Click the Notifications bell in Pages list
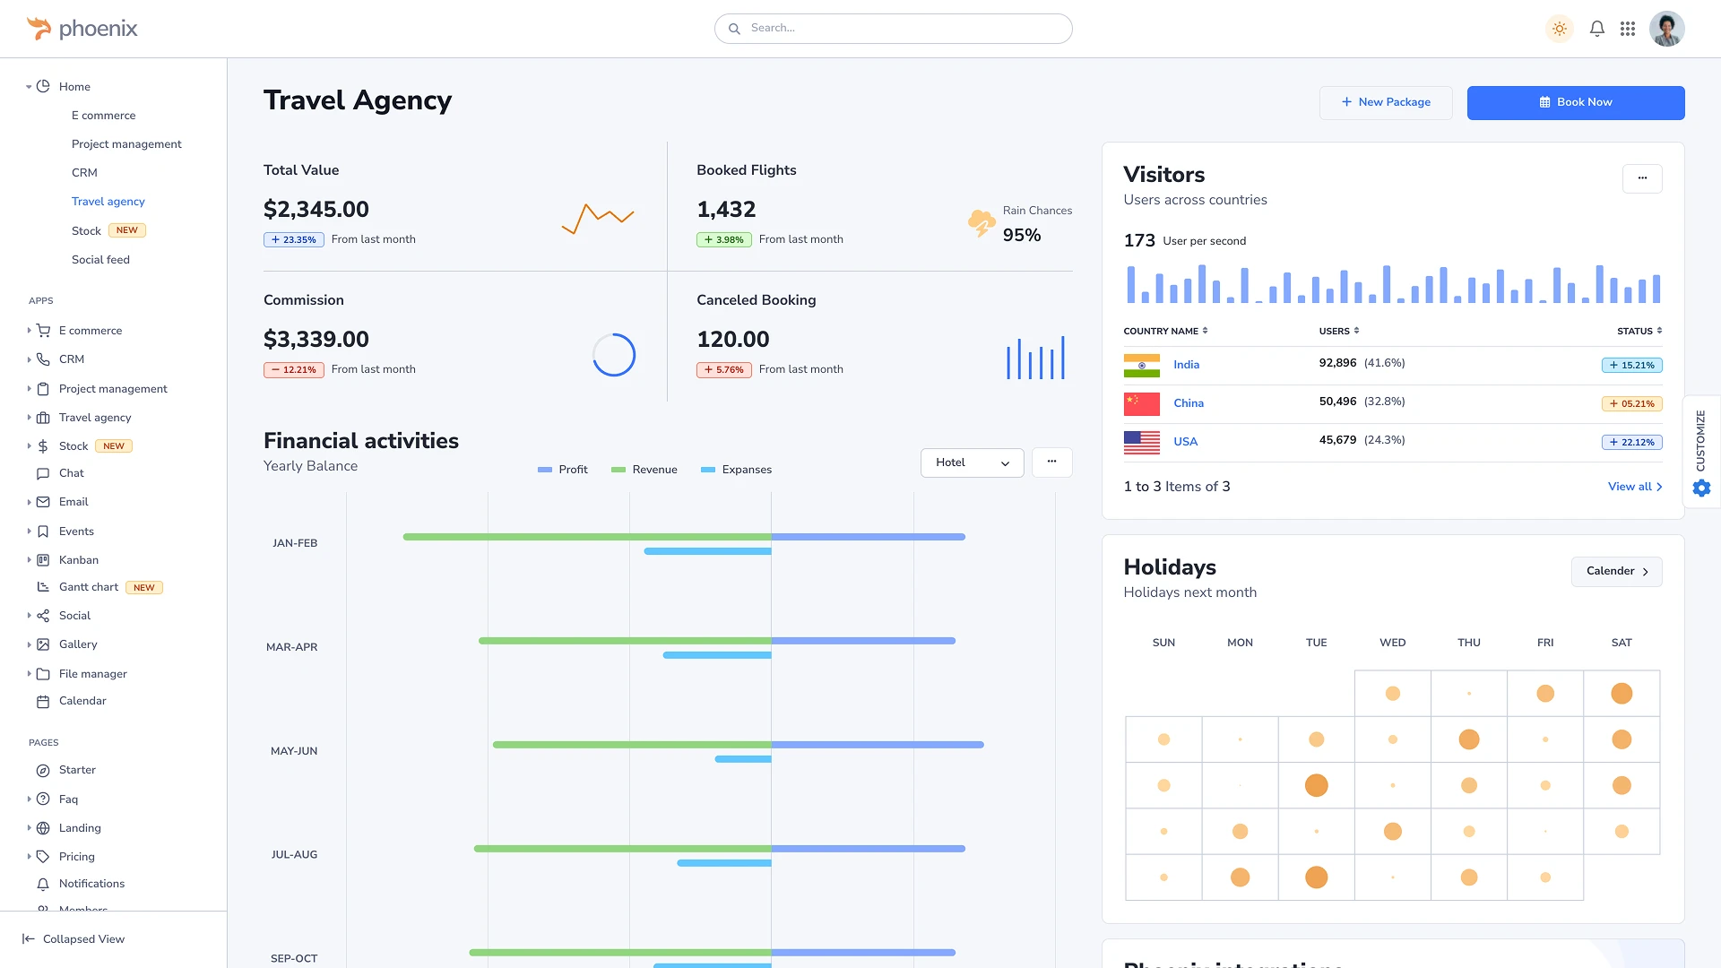This screenshot has height=968, width=1721. 43,885
